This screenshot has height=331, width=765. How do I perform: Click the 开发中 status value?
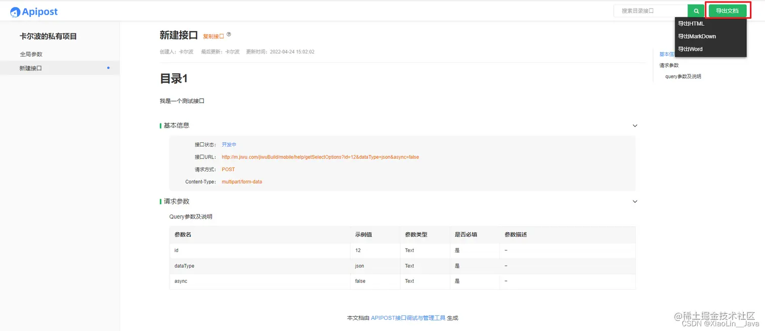pos(229,145)
